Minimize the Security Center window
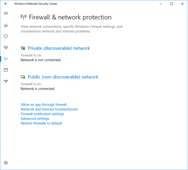Viewport: 188px width, 170px height. pos(161,4)
